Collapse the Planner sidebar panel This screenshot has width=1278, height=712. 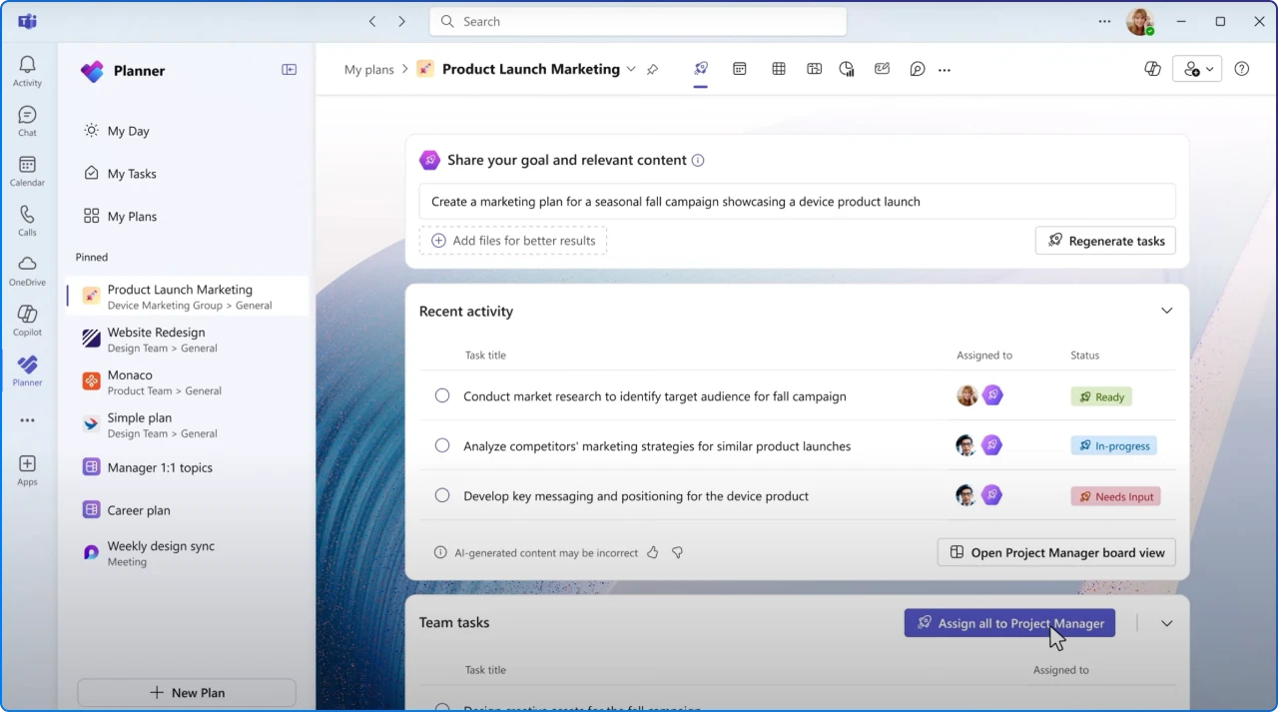coord(289,70)
